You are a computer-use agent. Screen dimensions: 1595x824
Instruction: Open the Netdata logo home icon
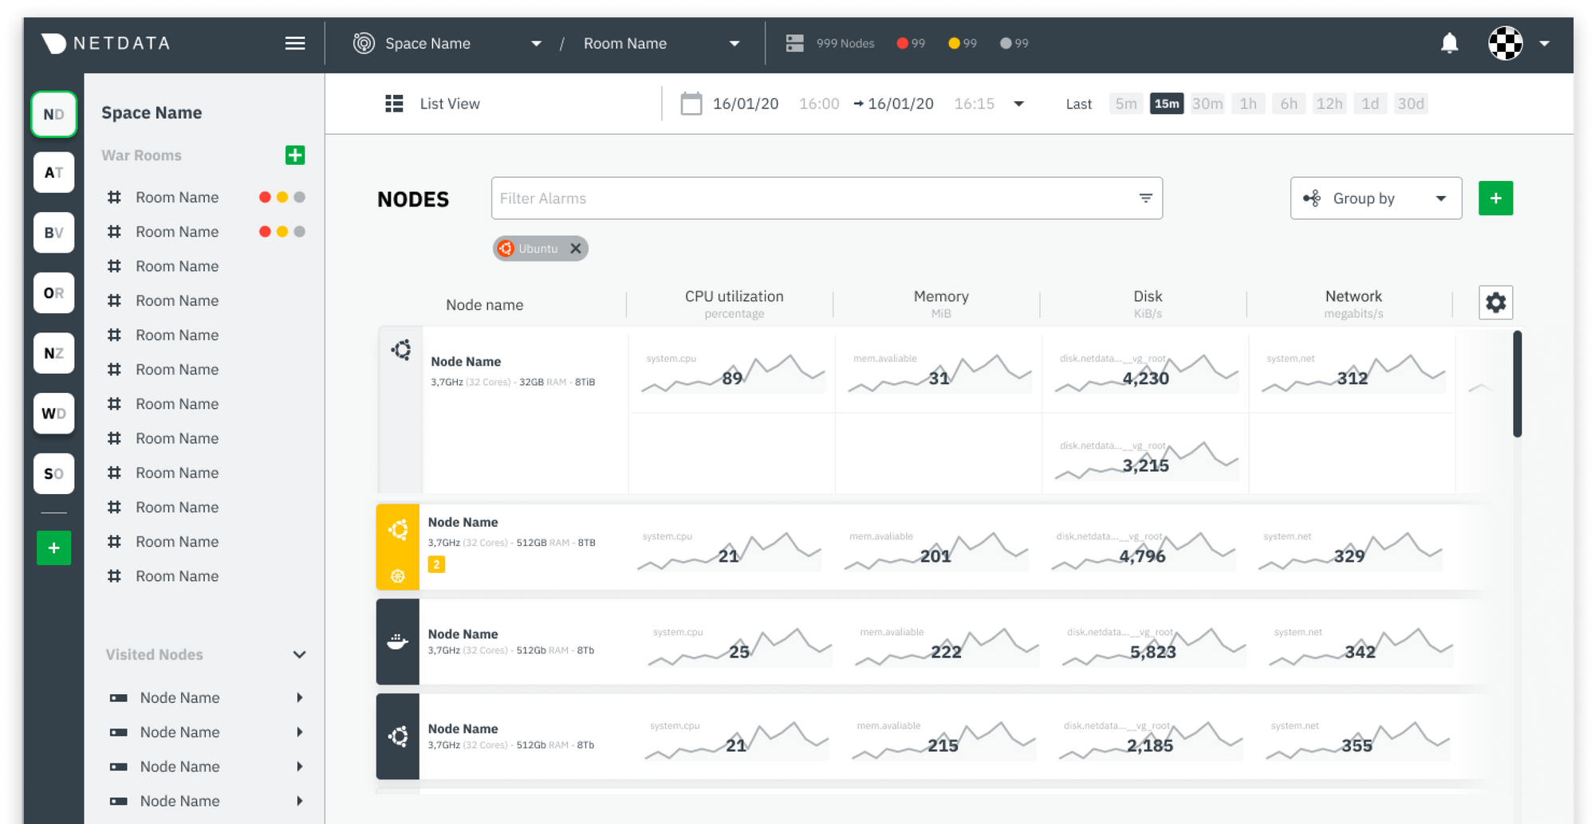(x=53, y=43)
